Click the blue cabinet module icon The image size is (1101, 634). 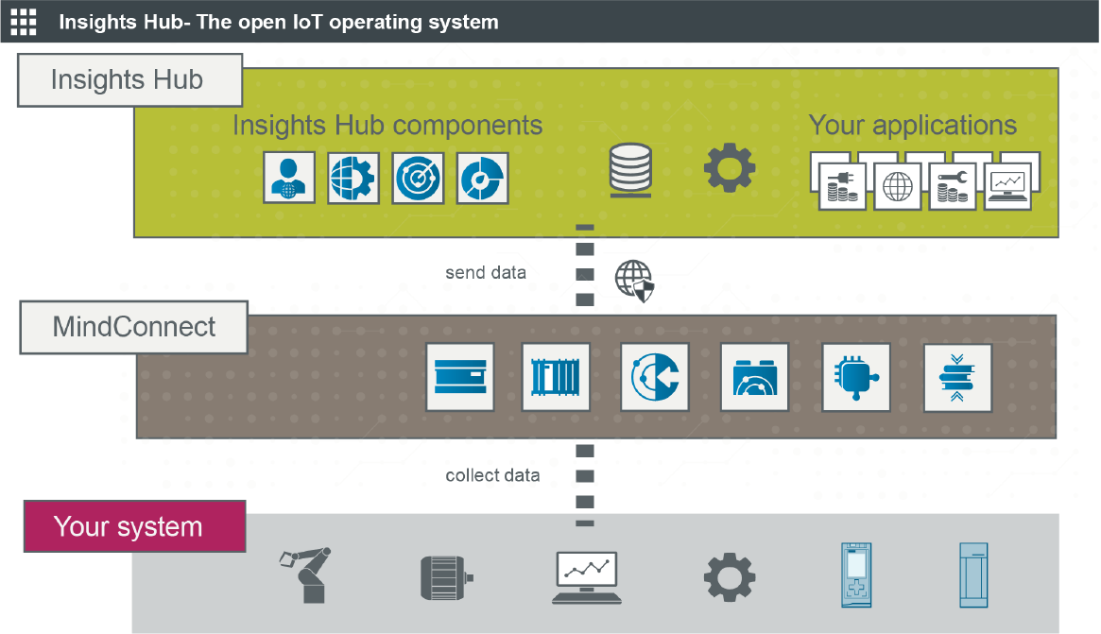974,575
